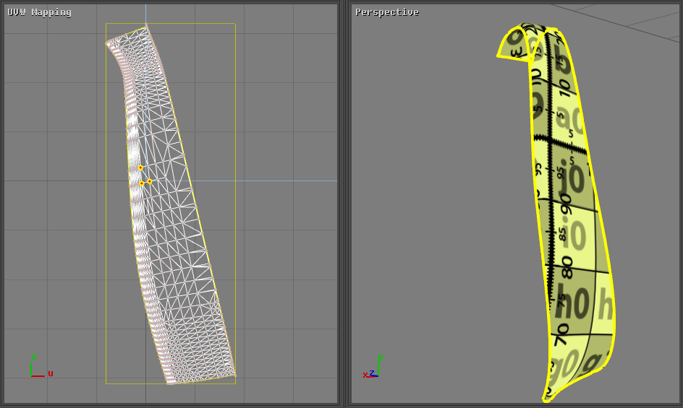The height and width of the screenshot is (408, 683).
Task: Click the red X label of Perspective gizmo
Action: point(365,375)
